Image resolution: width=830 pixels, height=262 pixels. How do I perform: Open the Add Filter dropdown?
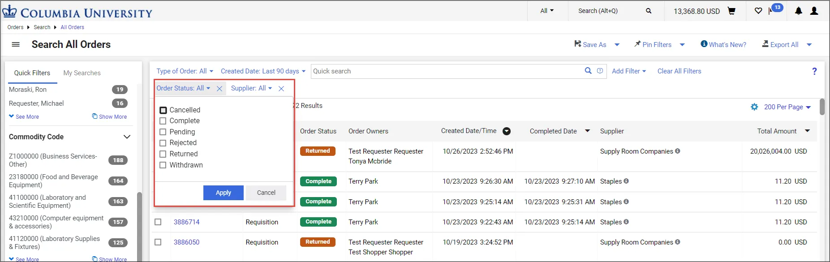point(629,71)
